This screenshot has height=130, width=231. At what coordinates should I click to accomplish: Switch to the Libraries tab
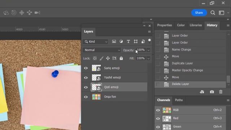pyautogui.click(x=196, y=25)
